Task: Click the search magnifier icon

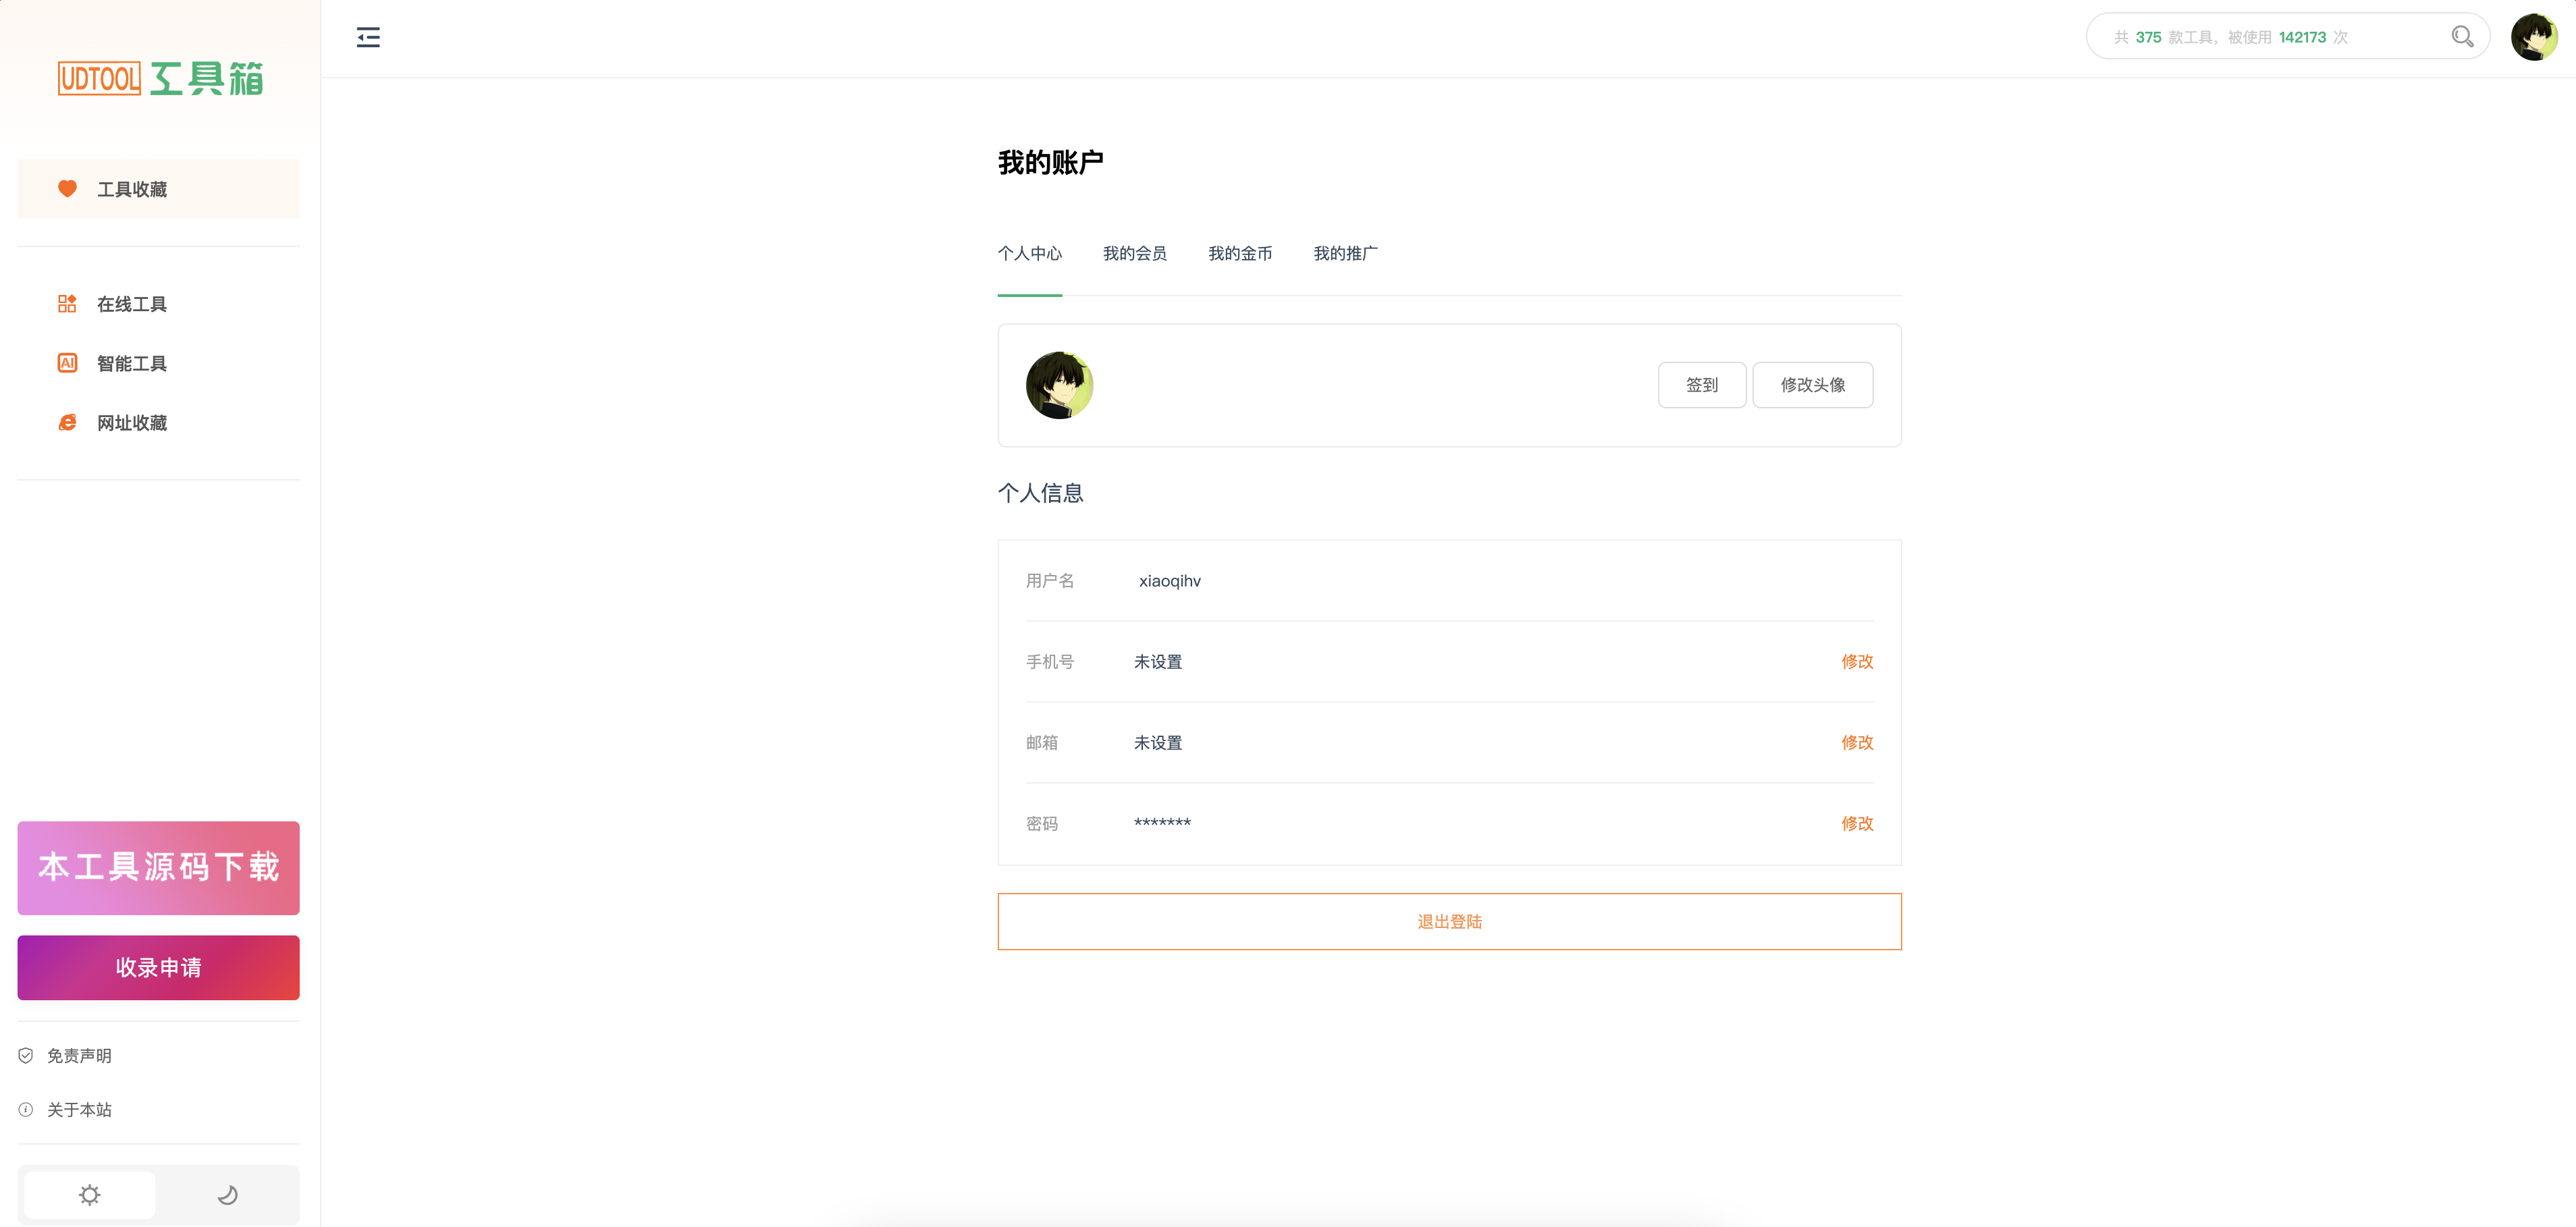Action: (x=2462, y=37)
